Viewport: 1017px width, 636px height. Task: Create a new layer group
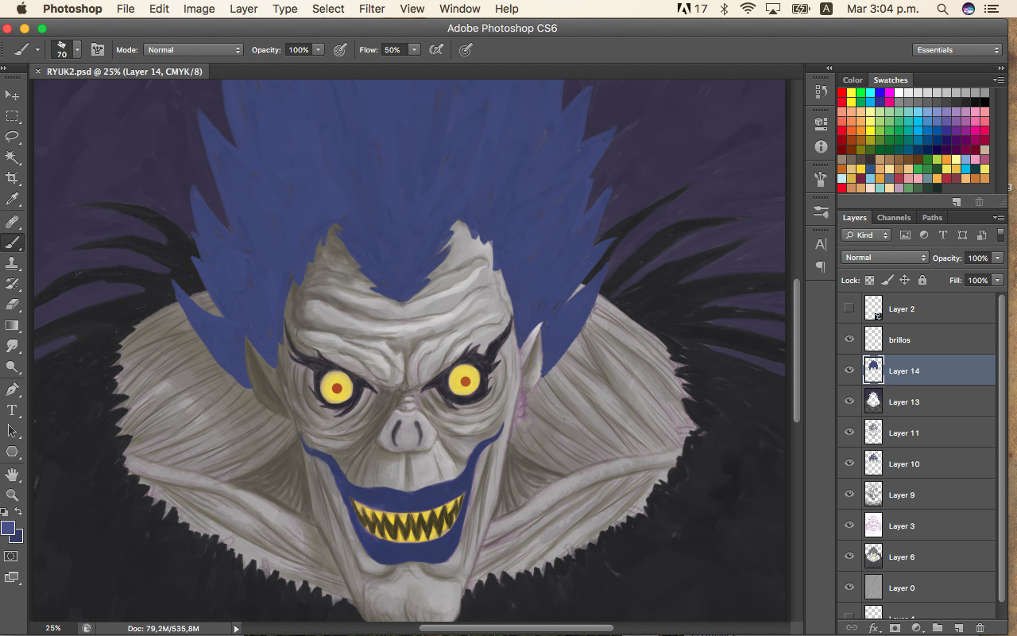[938, 627]
